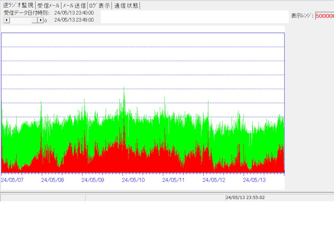The image size is (334, 232).
Task: Click the scrollbar right arrow button
Action: (x=41, y=20)
